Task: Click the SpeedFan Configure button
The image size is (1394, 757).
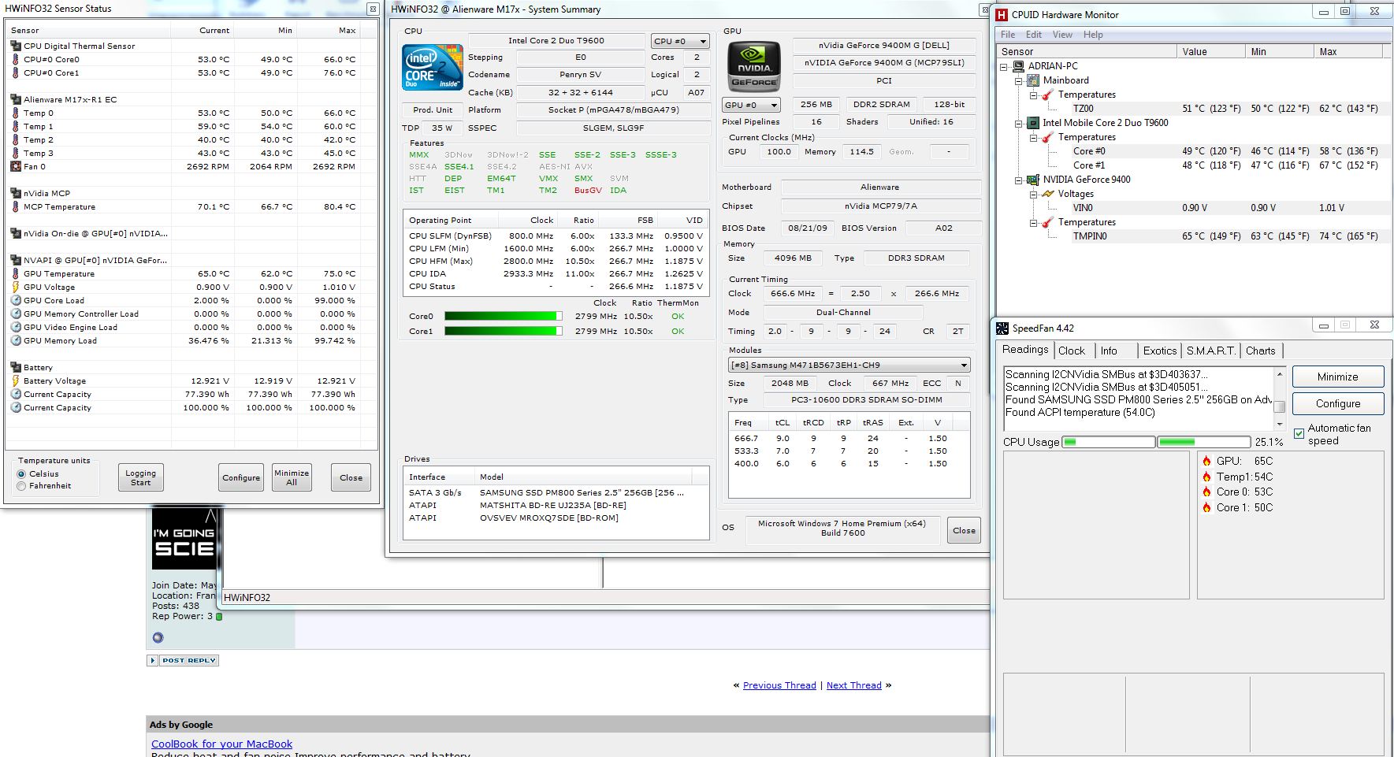Action: pyautogui.click(x=1338, y=403)
